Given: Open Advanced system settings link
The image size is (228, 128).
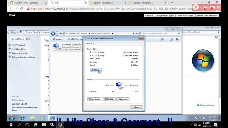Looking at the screenshot, I should (x=23, y=57).
